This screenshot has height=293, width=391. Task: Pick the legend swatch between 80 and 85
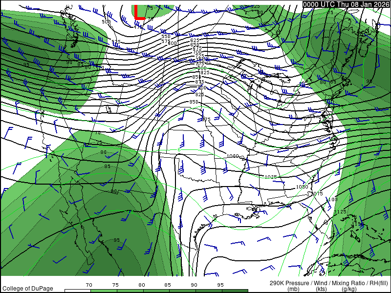click(156, 291)
